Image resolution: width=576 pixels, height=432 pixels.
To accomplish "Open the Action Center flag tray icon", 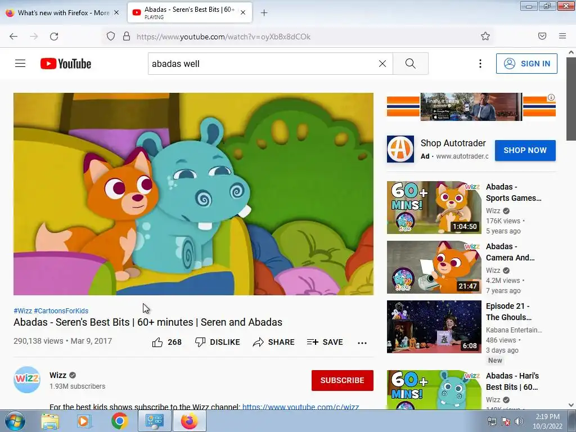I will pos(506,422).
